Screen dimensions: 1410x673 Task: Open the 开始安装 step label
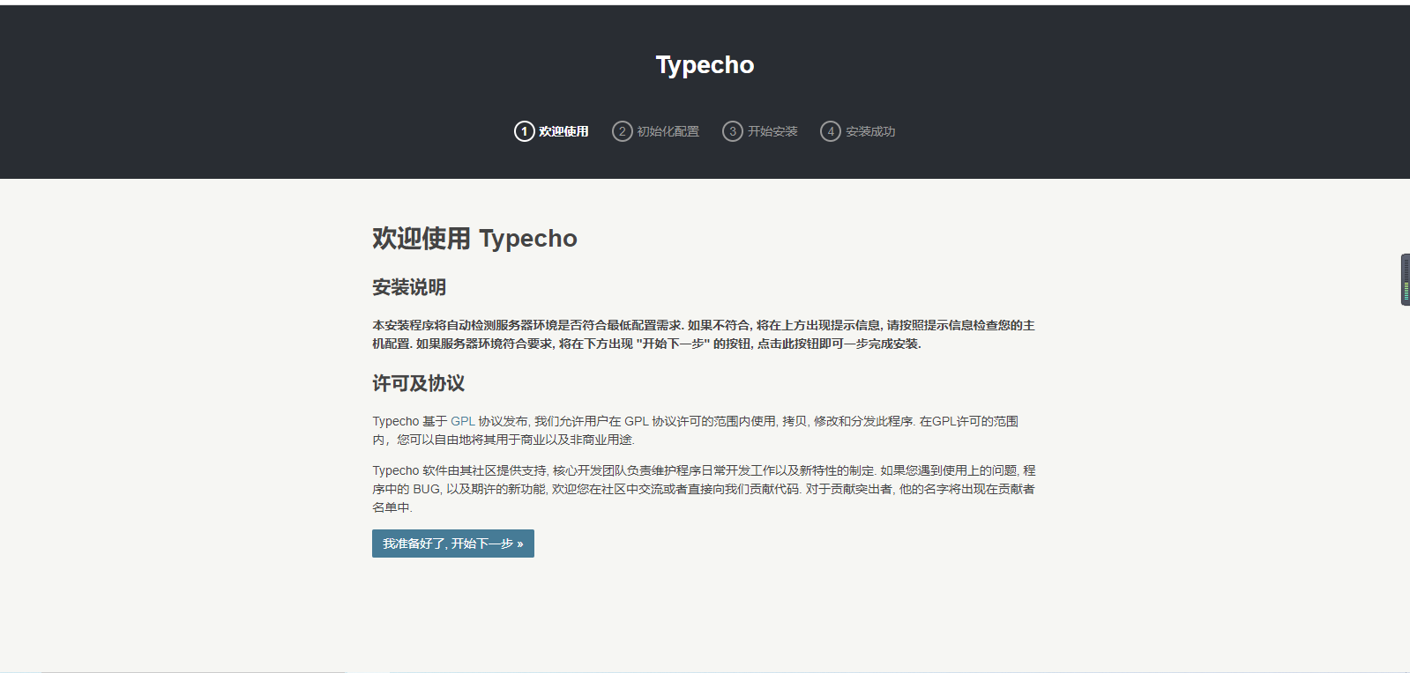[772, 131]
